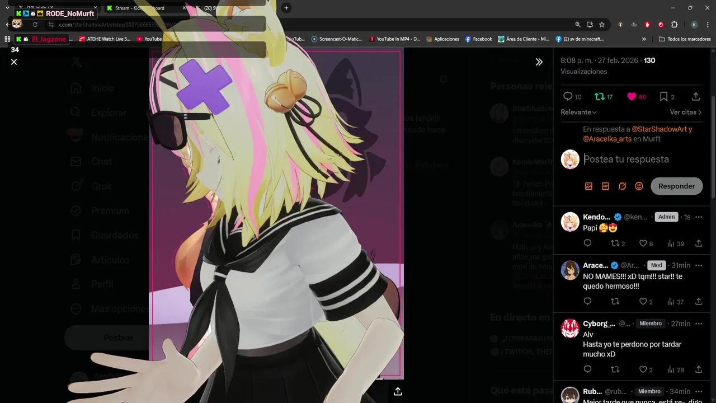The width and height of the screenshot is (716, 403).
Task: Open the @Aracelka_arts mention link
Action: 607,139
